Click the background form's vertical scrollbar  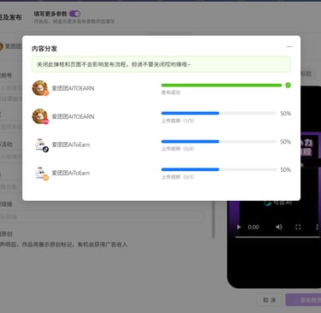click(x=213, y=220)
